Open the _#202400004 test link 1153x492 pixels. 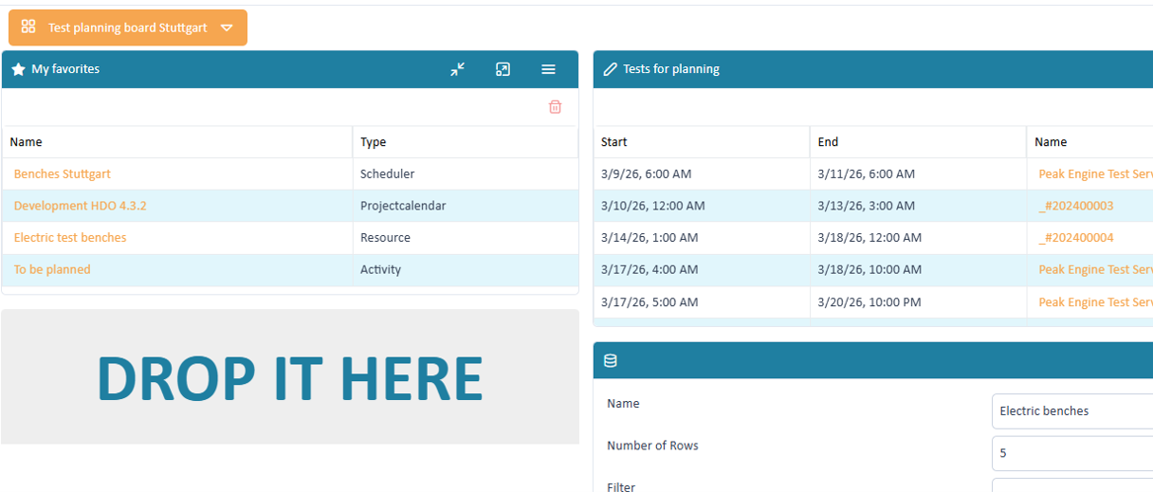pyautogui.click(x=1076, y=237)
